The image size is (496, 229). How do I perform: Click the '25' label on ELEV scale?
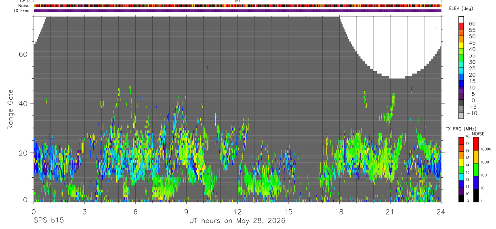pos(472,68)
